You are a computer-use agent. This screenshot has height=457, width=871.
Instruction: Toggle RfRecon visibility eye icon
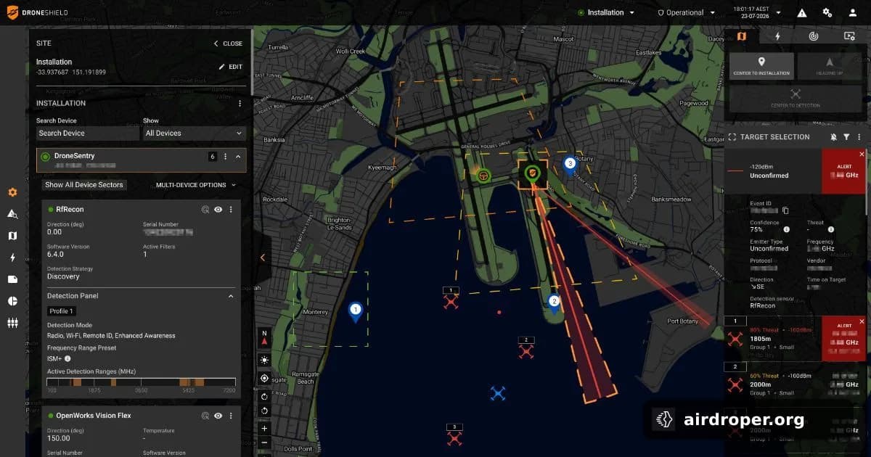point(218,210)
